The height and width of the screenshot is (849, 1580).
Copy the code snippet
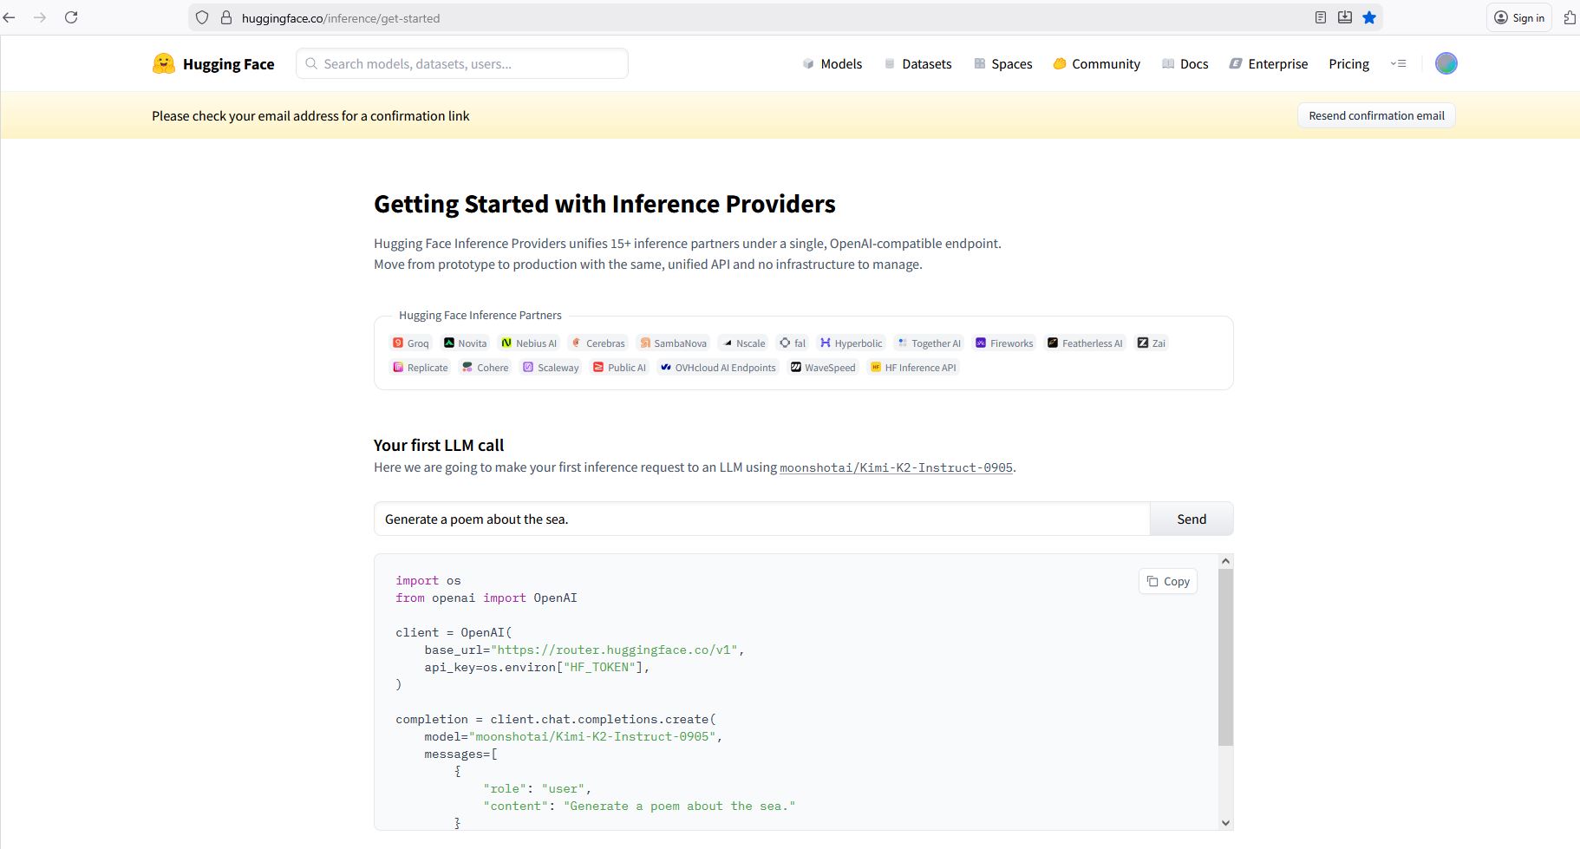(1168, 581)
